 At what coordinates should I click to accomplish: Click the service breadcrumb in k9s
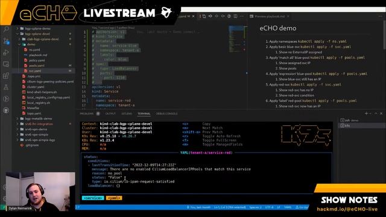93,198
